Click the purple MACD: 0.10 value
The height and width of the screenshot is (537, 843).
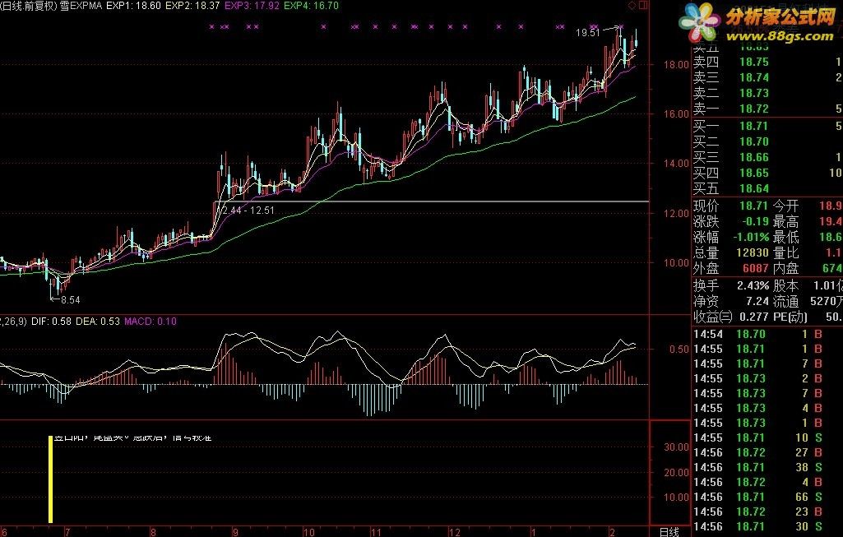pos(150,322)
